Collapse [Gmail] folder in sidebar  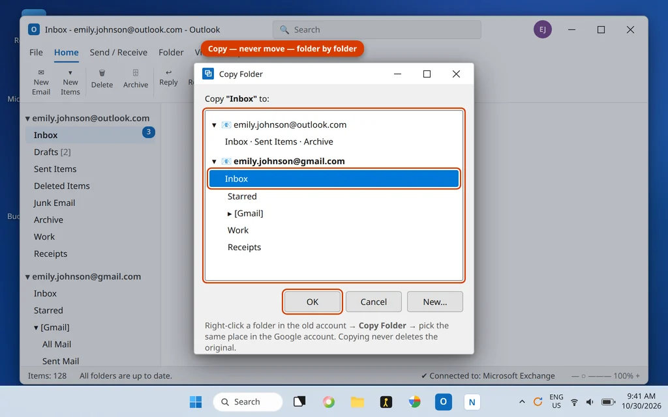click(37, 328)
